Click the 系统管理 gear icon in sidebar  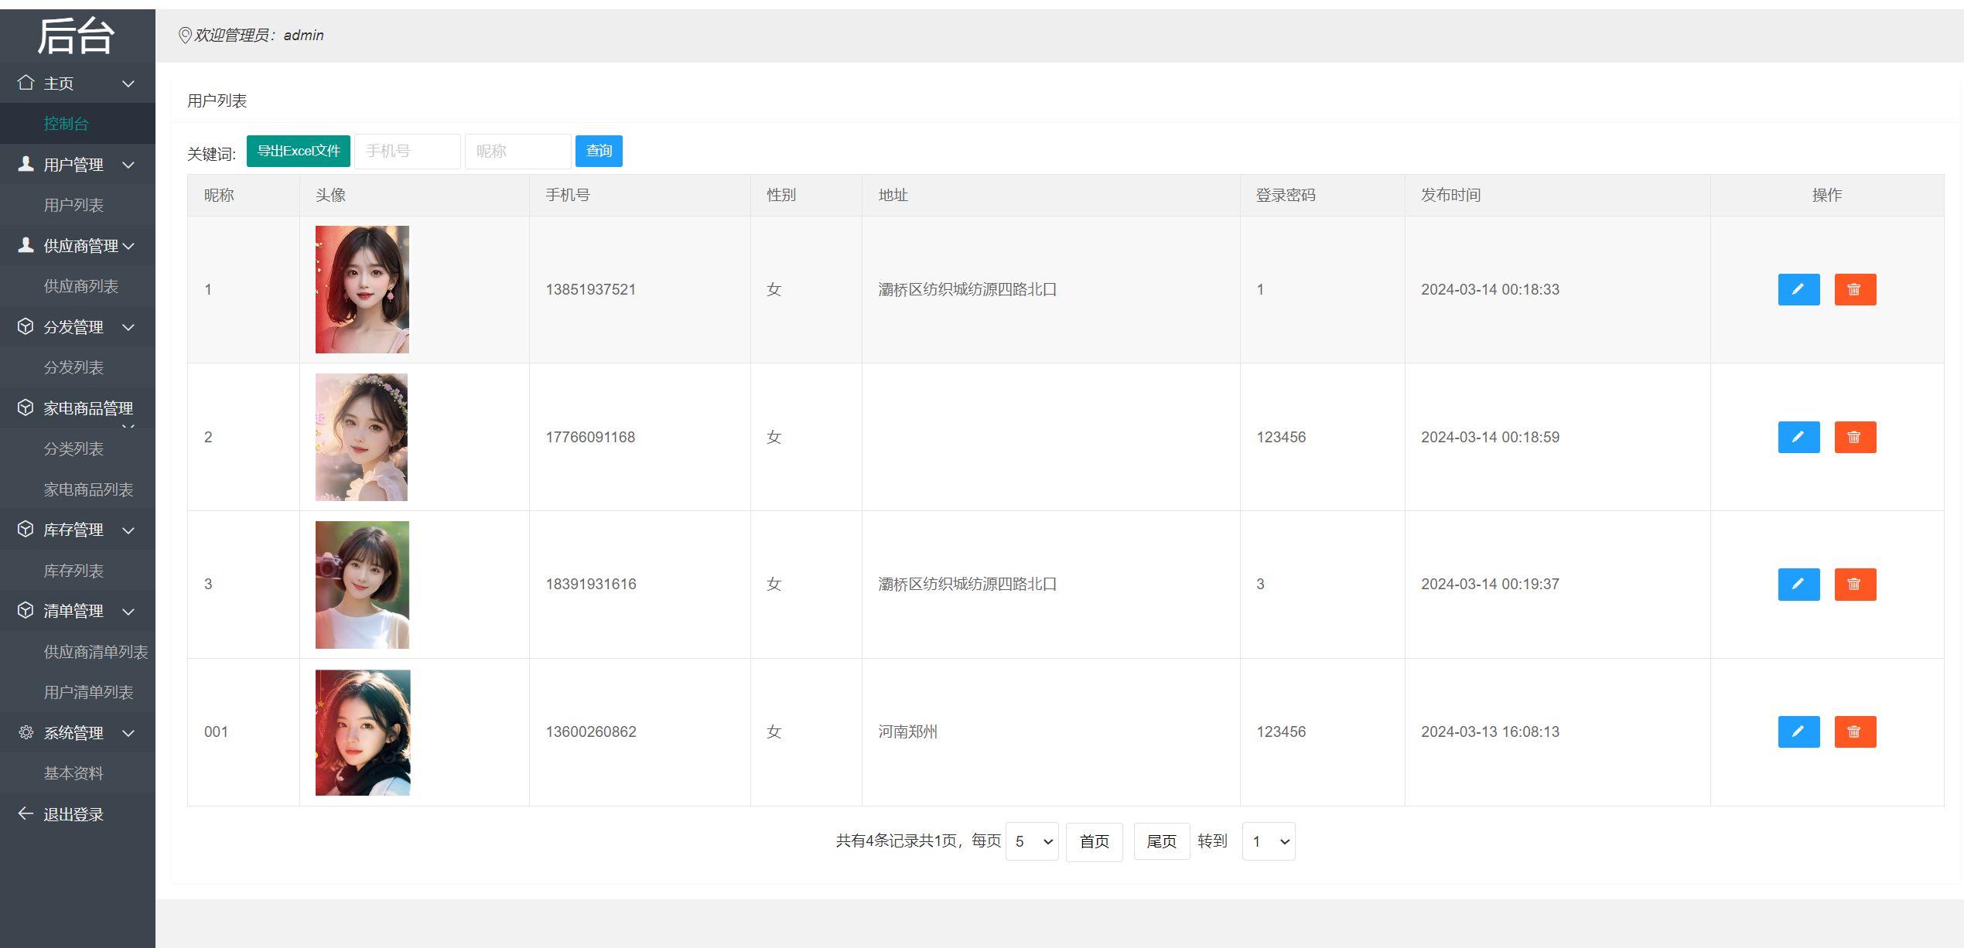point(24,732)
